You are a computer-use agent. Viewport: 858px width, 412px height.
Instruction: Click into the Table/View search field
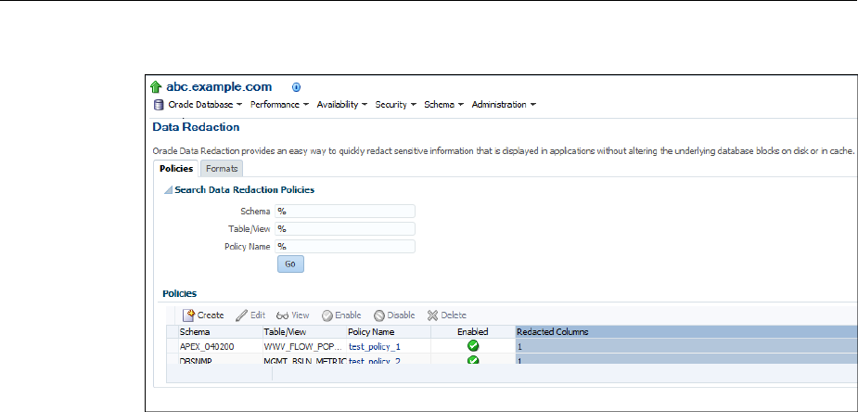(x=345, y=228)
